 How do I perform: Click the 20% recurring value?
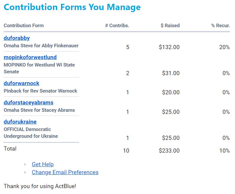point(224,47)
